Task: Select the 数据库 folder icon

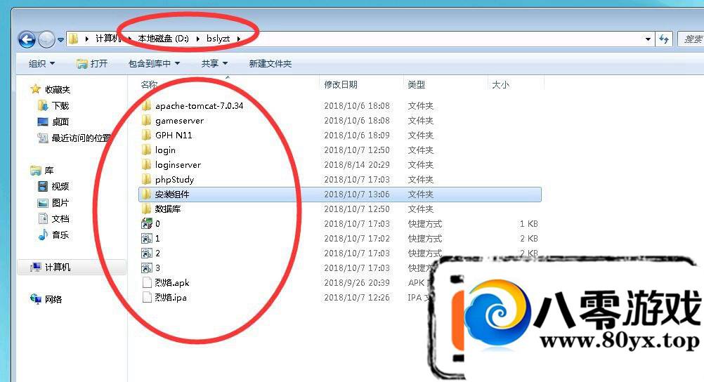Action: pyautogui.click(x=146, y=209)
